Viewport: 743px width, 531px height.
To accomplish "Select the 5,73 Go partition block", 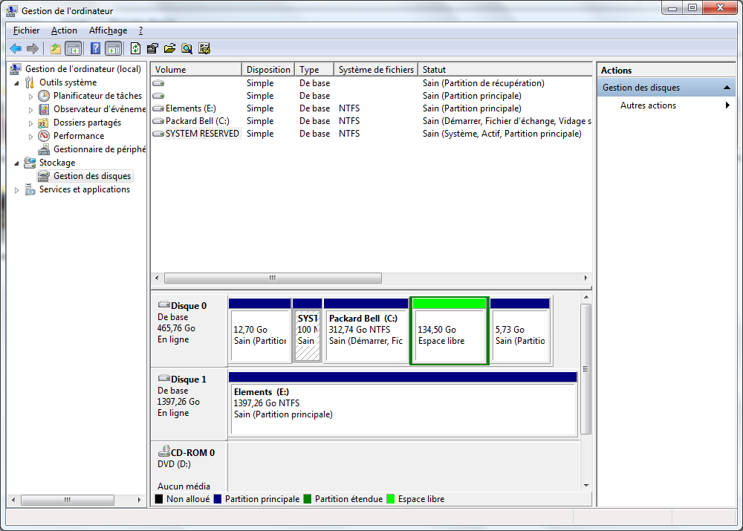I will [x=520, y=330].
